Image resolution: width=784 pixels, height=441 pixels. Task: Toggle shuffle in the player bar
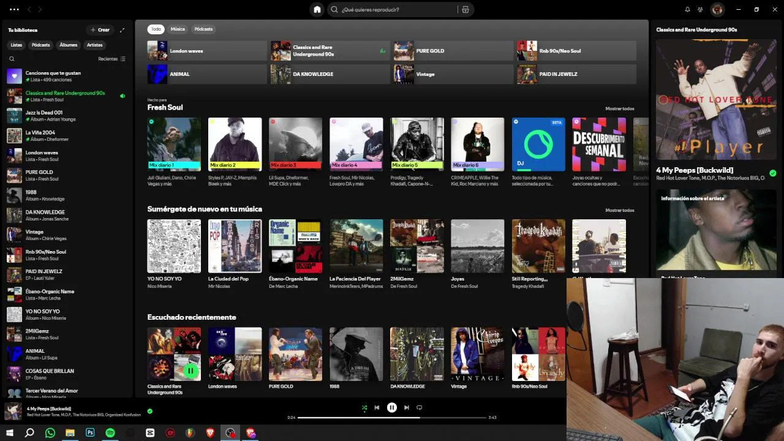click(x=364, y=407)
